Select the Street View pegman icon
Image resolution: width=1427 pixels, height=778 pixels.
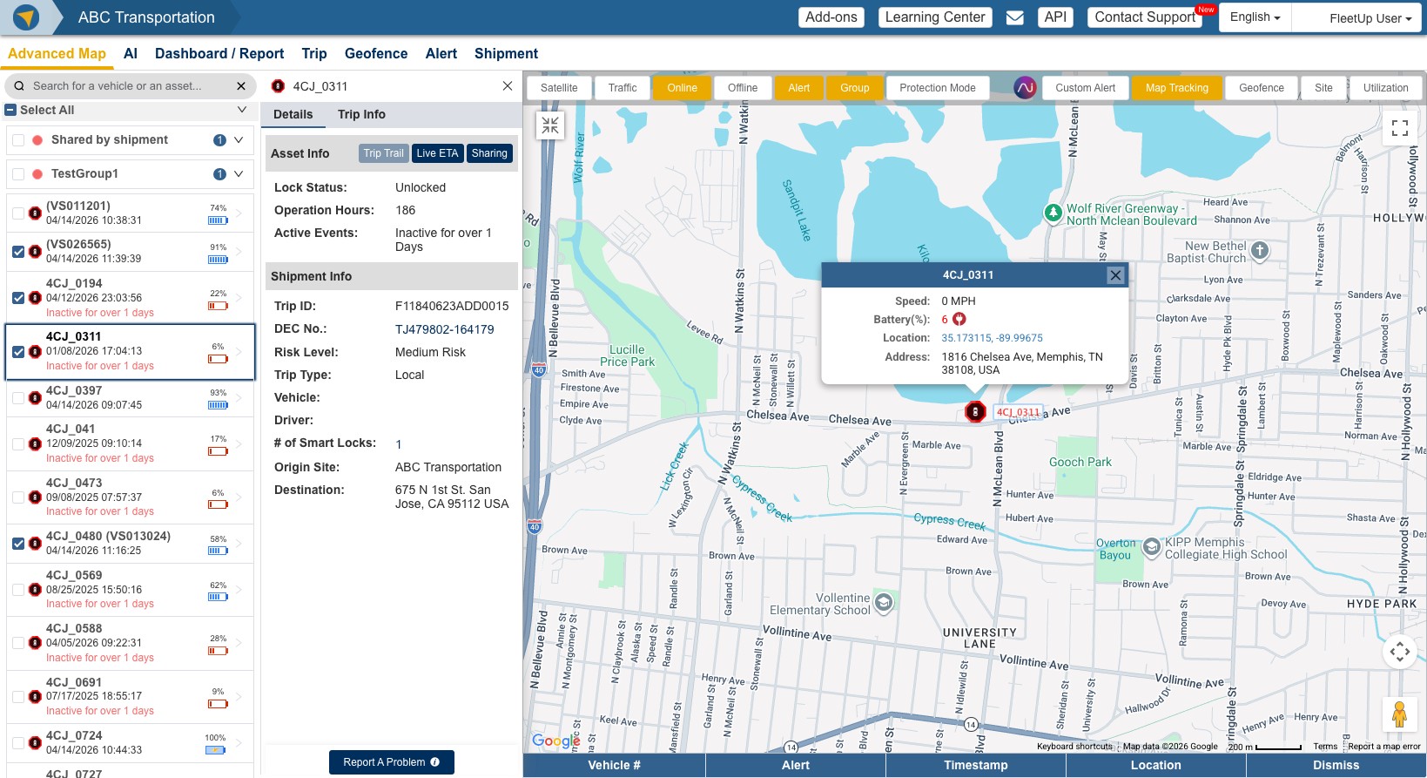1399,714
